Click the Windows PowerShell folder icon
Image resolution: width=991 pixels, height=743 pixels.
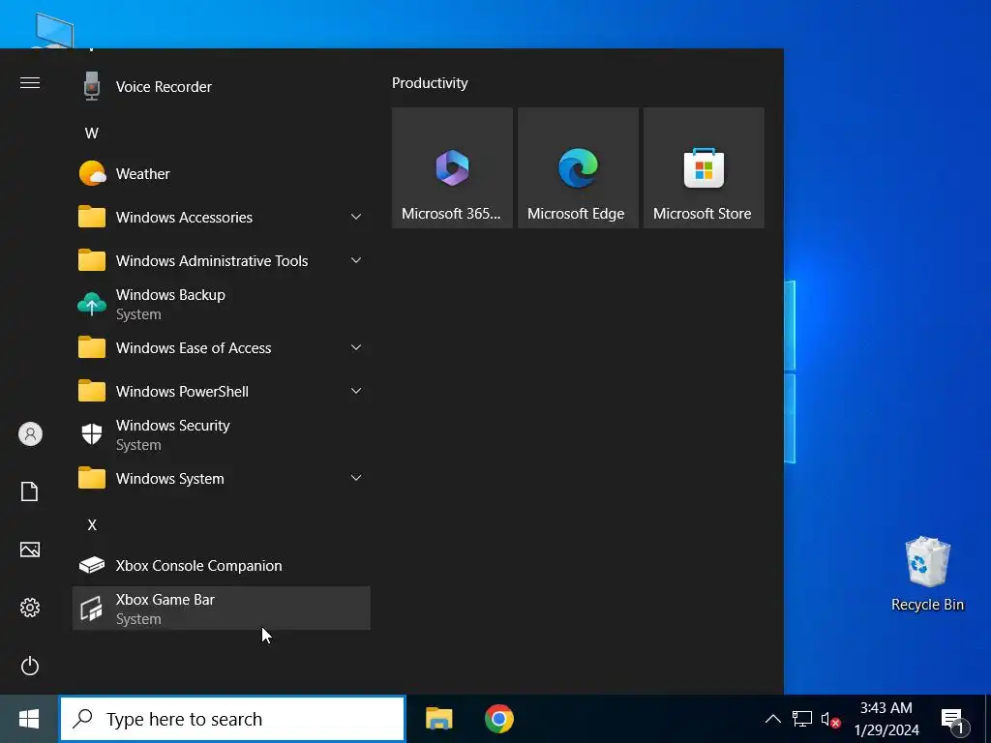click(92, 391)
